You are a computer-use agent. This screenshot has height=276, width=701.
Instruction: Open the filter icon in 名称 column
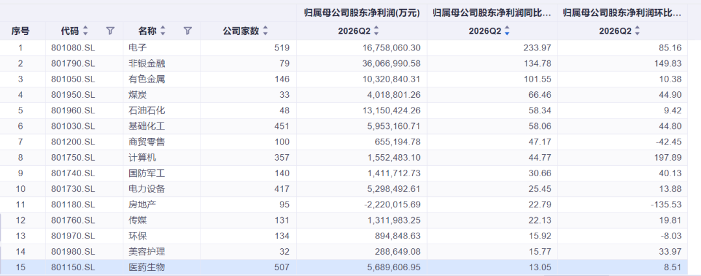[x=188, y=31]
